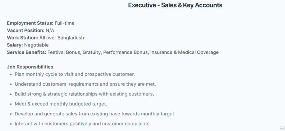Click the Job Responsibilities heading

click(x=30, y=67)
